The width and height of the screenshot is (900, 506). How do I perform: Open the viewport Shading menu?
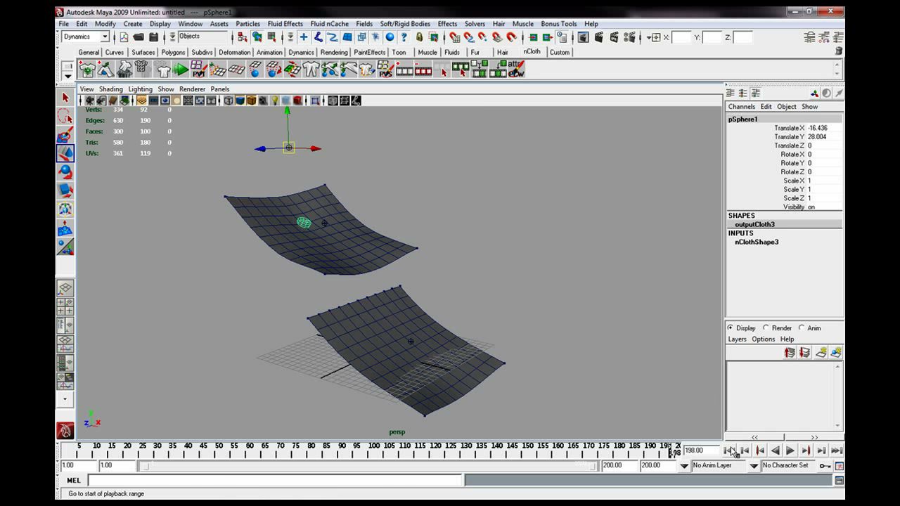[x=110, y=89]
